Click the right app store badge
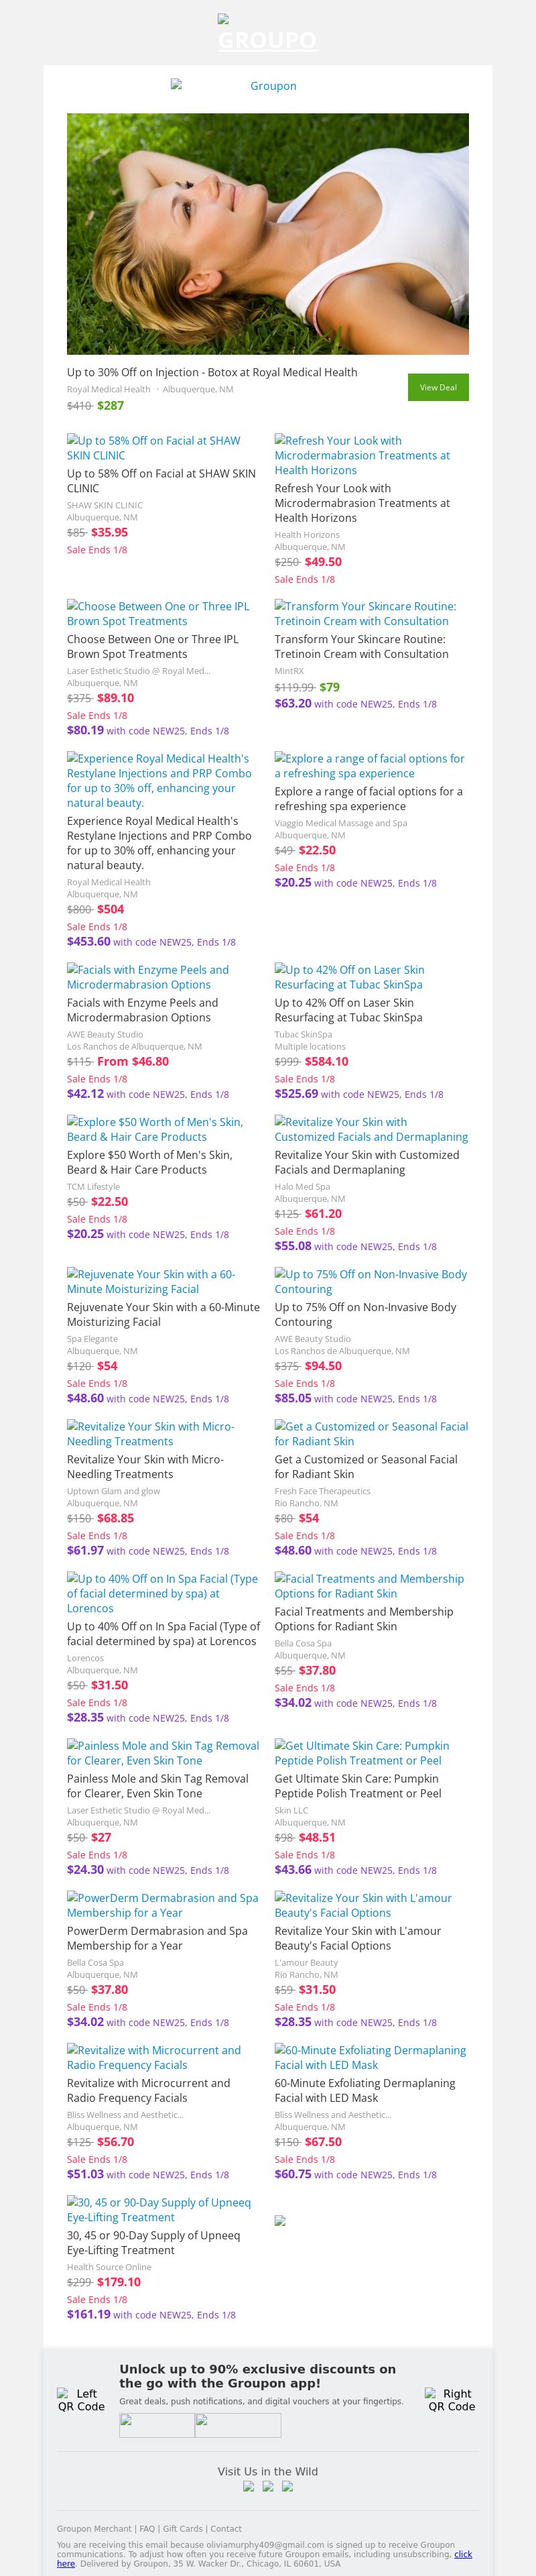 (x=238, y=2424)
